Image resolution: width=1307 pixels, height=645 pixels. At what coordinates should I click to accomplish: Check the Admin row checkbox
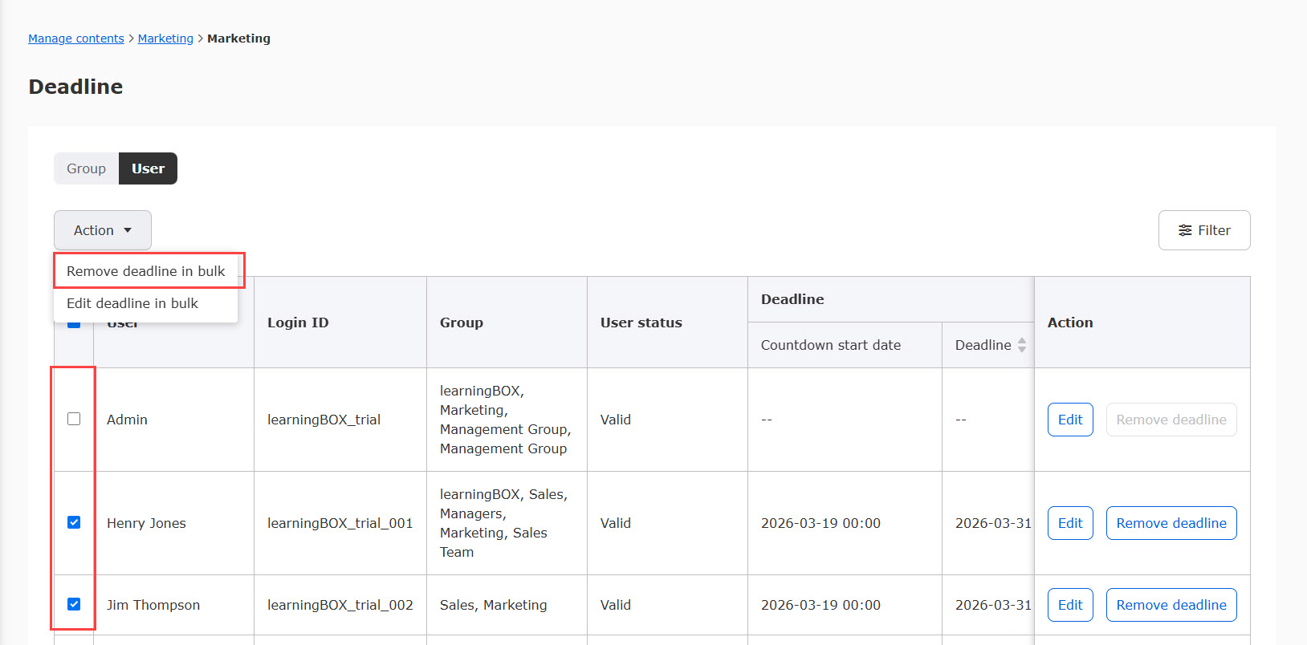(74, 419)
